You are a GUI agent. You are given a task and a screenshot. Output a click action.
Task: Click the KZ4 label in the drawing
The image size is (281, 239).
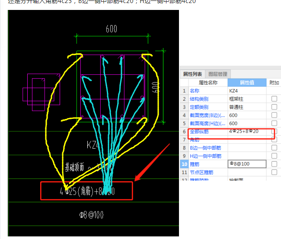pos(93,145)
